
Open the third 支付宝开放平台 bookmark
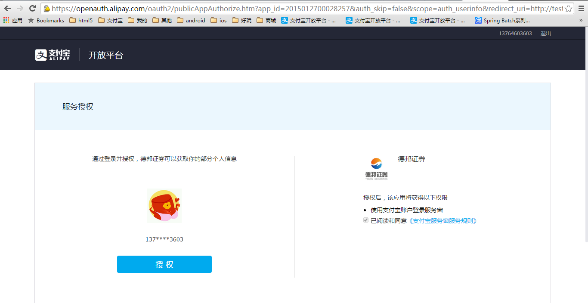pyautogui.click(x=438, y=20)
